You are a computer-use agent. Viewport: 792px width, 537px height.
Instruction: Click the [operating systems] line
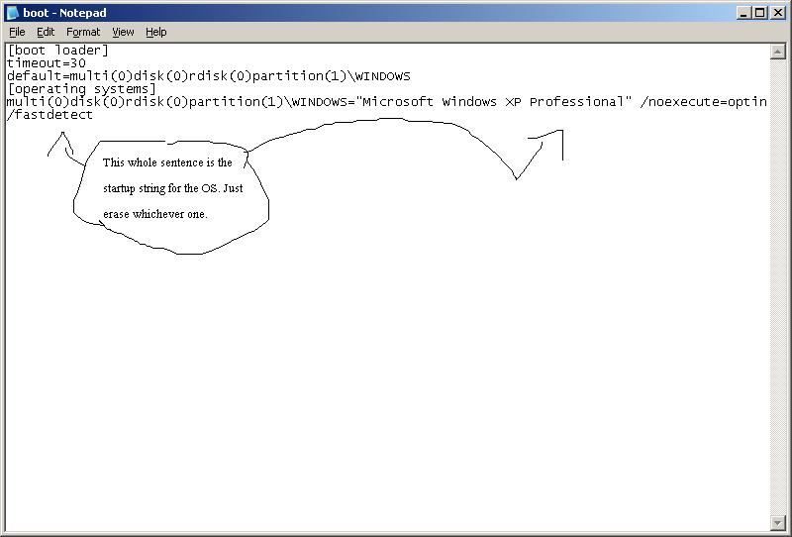tap(81, 89)
